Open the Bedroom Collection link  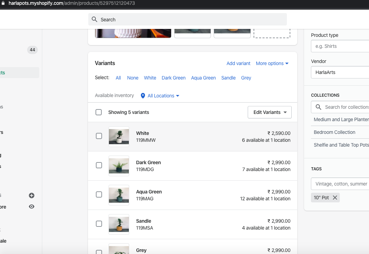pos(334,132)
